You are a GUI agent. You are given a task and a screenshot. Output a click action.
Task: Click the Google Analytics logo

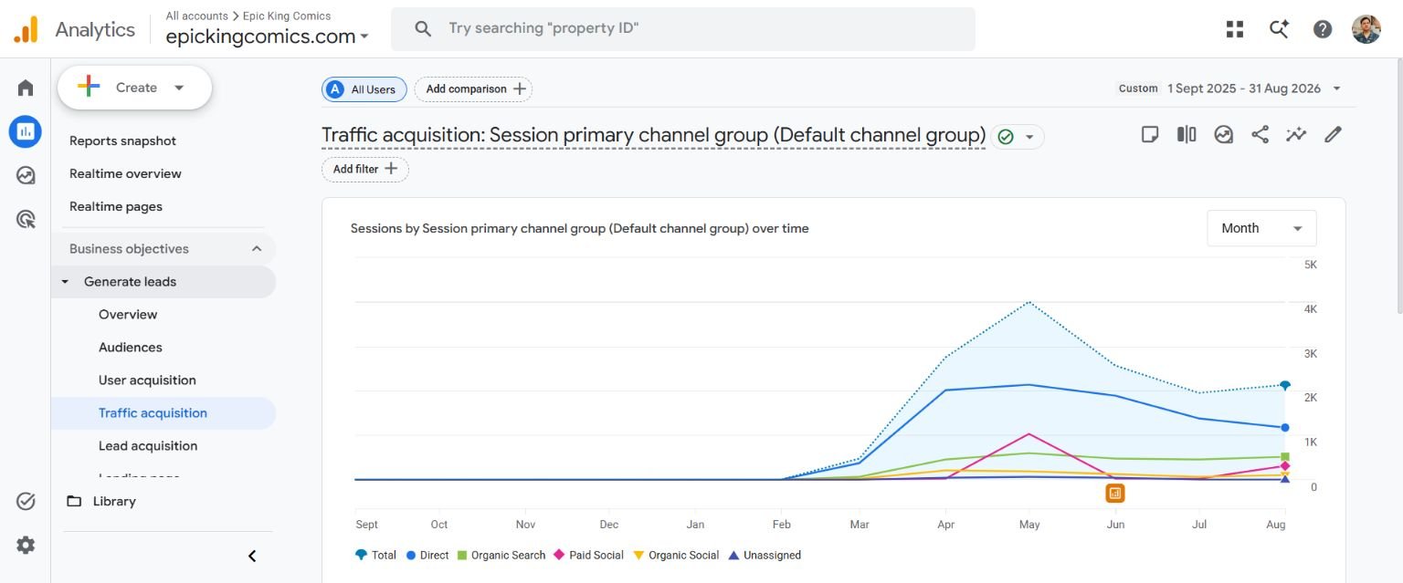26,29
